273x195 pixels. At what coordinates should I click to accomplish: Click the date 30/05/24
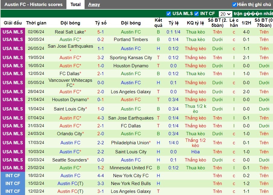(x=36, y=40)
